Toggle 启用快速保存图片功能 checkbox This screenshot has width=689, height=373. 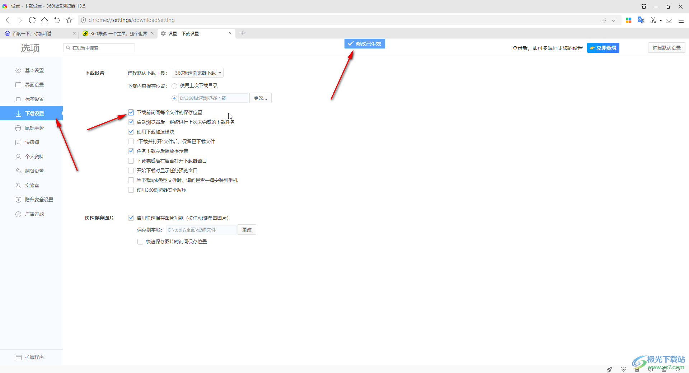point(131,218)
